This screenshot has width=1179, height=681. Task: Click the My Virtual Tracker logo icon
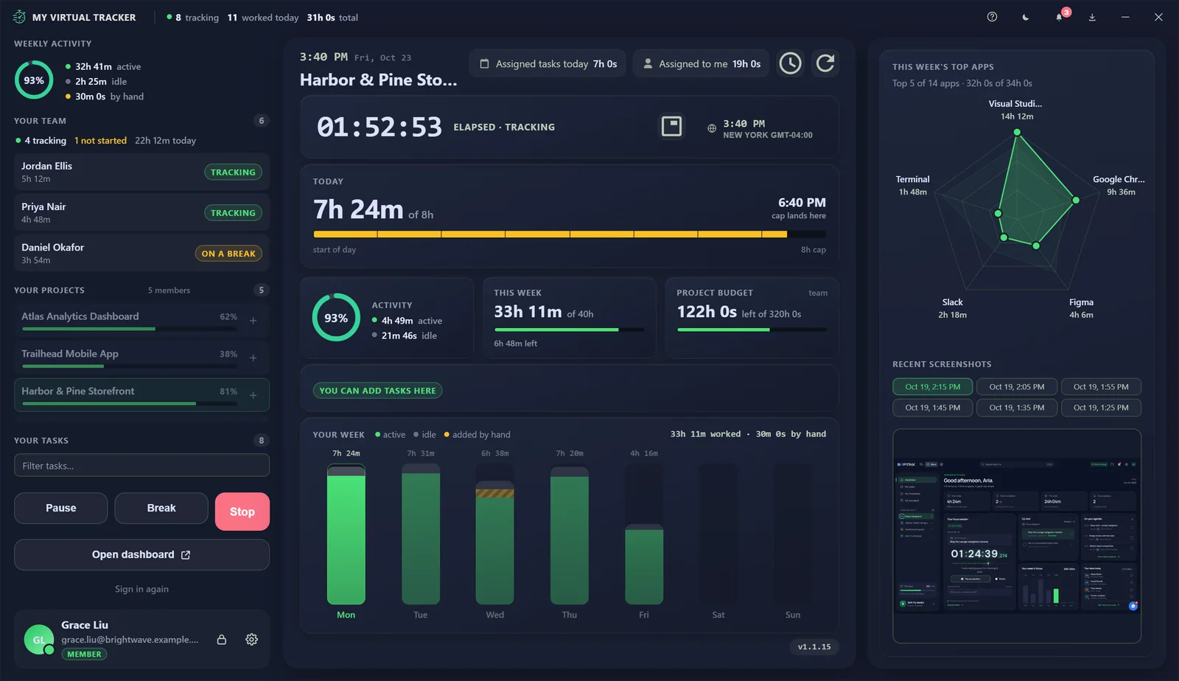click(x=19, y=17)
